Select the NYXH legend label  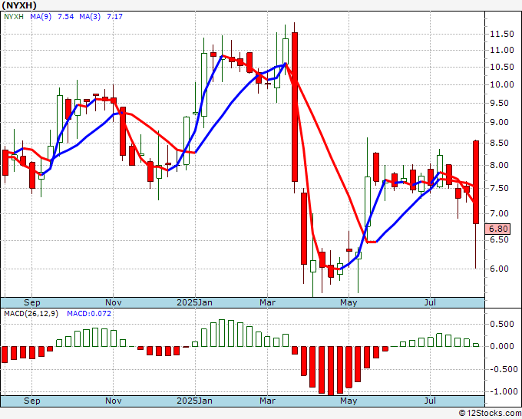(x=14, y=16)
